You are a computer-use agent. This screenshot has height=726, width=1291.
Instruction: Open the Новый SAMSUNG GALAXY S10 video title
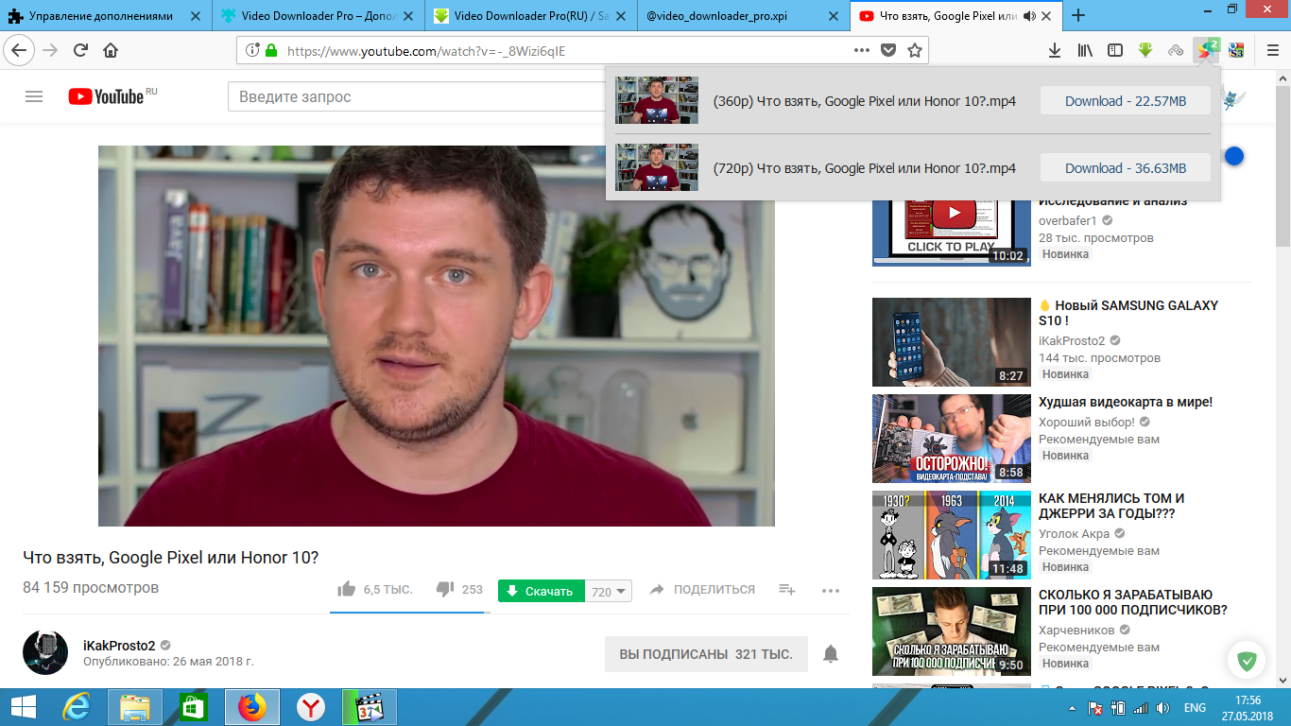[1128, 313]
